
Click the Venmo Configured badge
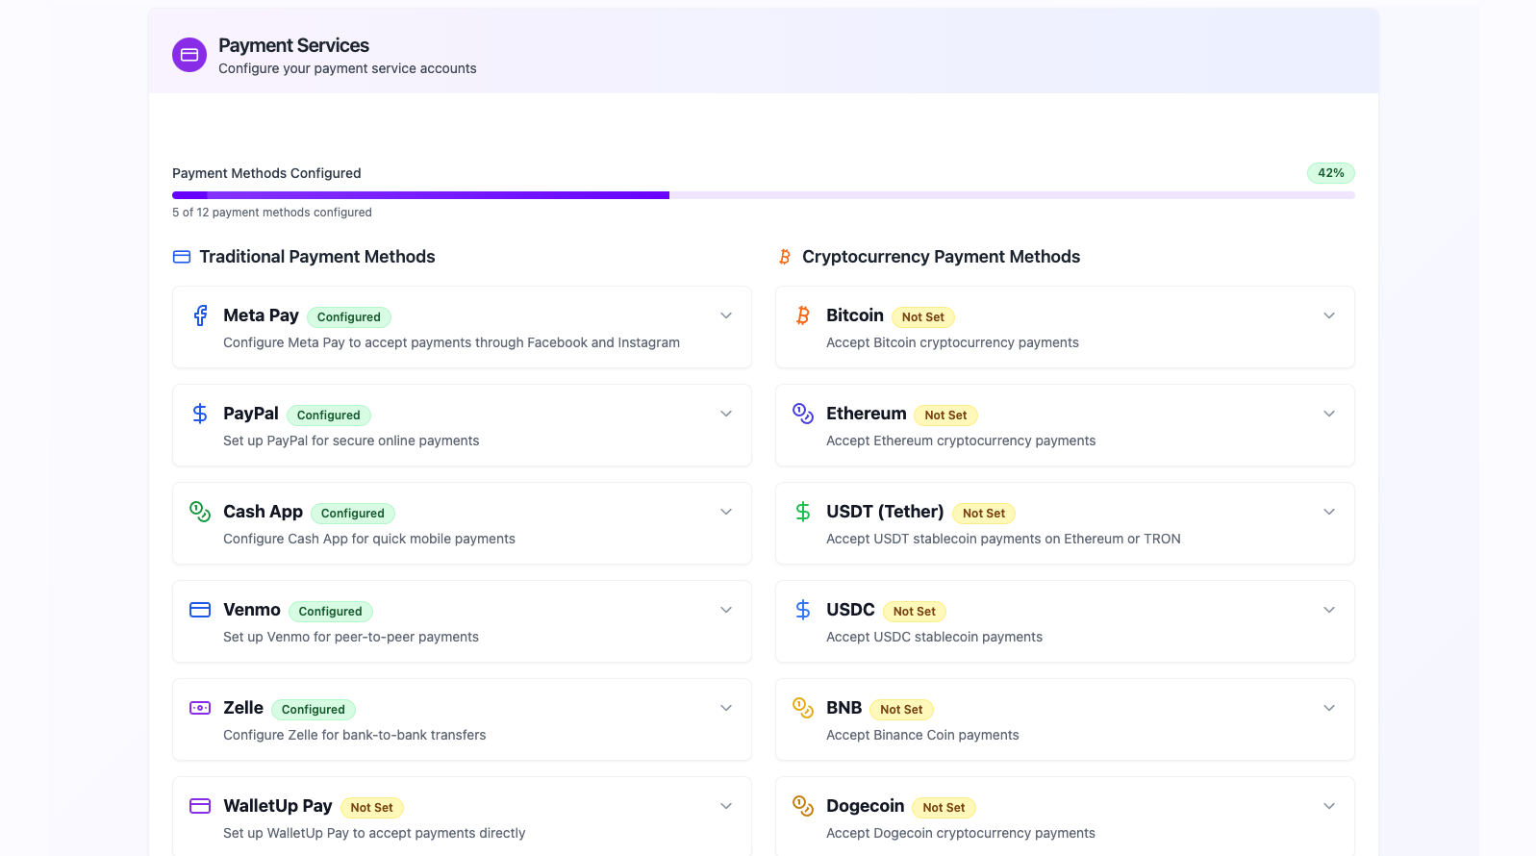coord(331,612)
